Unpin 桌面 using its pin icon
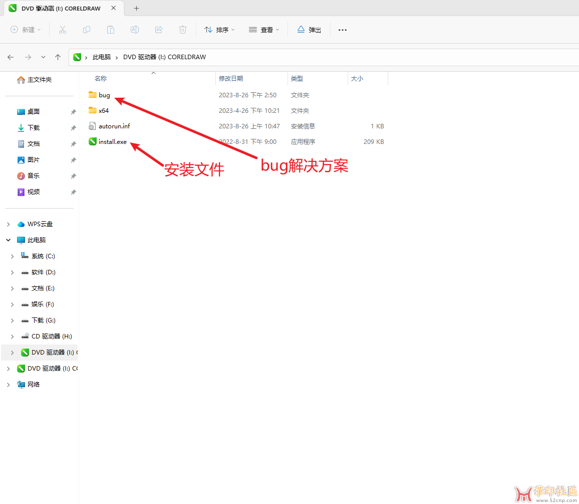The width and height of the screenshot is (579, 504). pos(73,112)
